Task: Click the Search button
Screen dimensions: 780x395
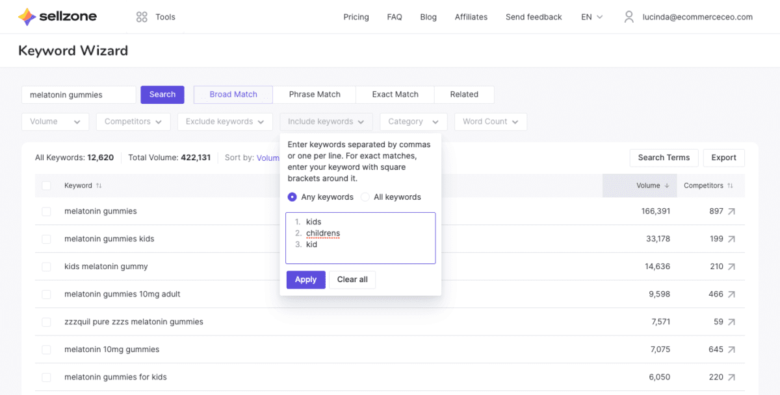Action: click(162, 95)
